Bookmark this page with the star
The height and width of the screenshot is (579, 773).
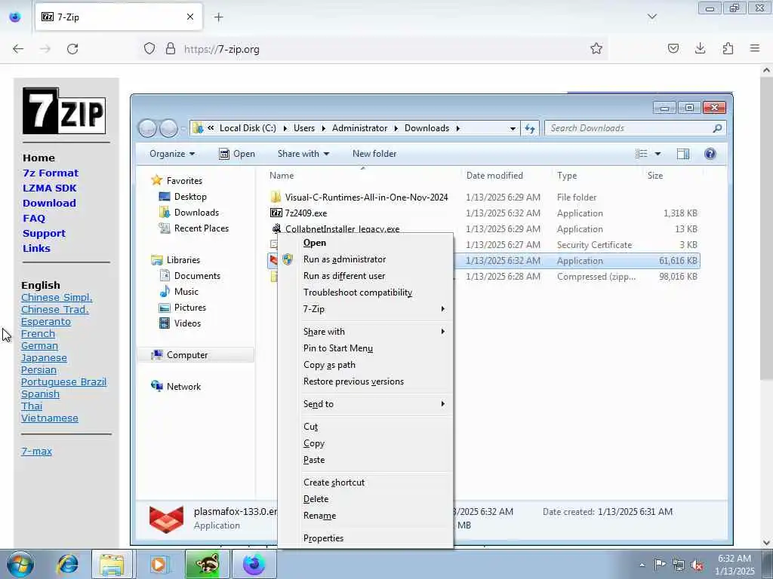[x=596, y=48]
